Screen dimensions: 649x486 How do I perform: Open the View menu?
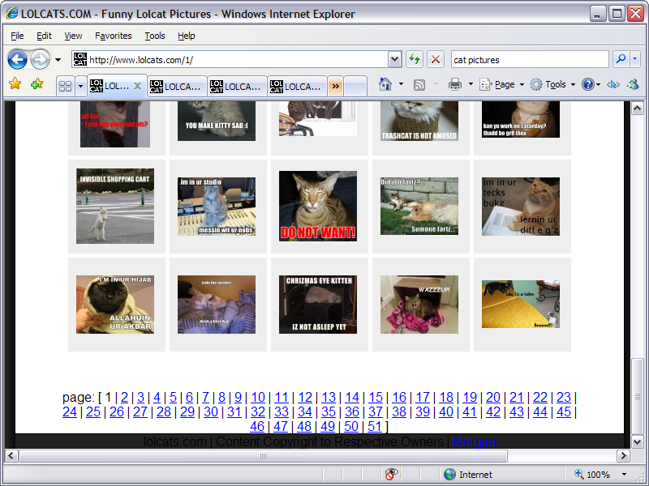(x=73, y=36)
